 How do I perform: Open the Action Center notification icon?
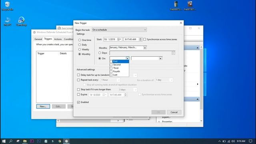[251, 141]
